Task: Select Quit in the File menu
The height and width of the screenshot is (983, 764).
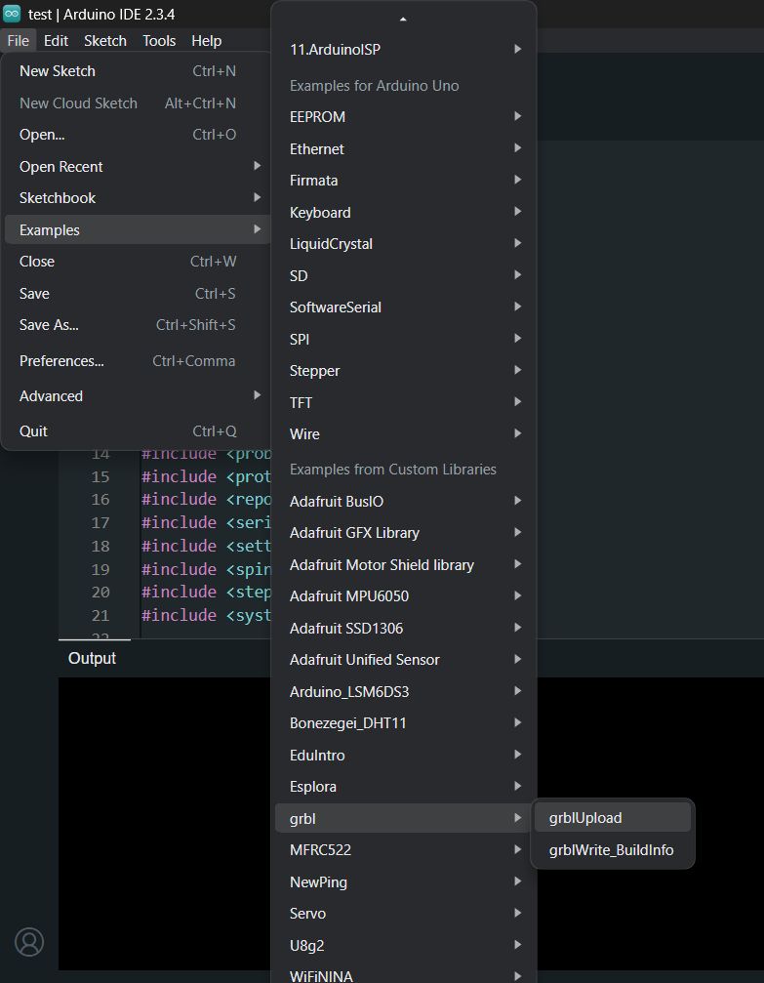Action: (x=138, y=430)
